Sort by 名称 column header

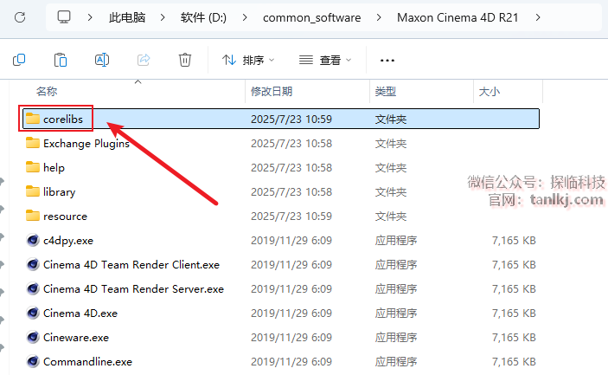[x=47, y=92]
